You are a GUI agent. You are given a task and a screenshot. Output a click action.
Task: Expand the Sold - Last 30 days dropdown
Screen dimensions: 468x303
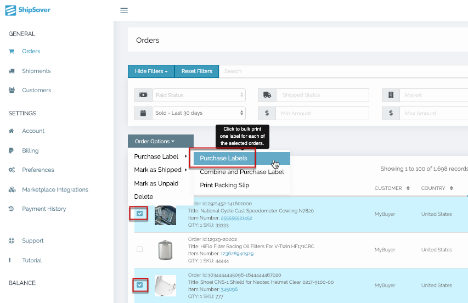coord(199,113)
